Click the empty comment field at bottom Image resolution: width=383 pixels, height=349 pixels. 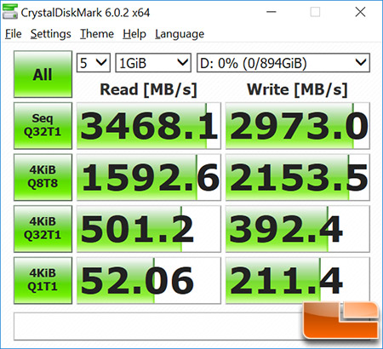click(x=157, y=326)
